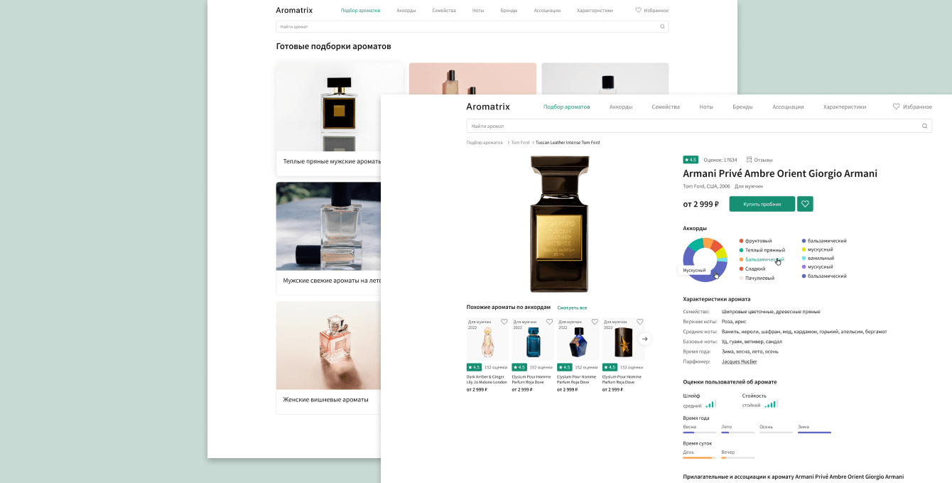Viewport: 952px width, 483px height.
Task: Click the heart on the blue rectangular bottle card
Action: [x=549, y=322]
